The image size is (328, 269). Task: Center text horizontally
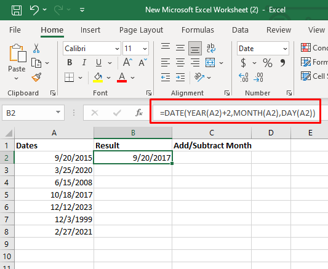click(180, 63)
